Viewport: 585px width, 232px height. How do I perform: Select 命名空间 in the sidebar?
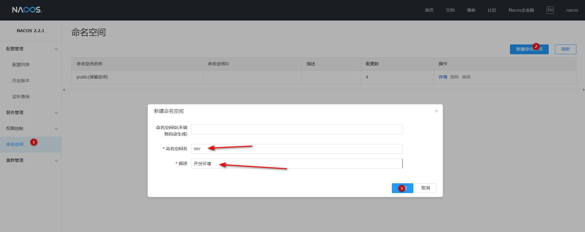point(30,144)
